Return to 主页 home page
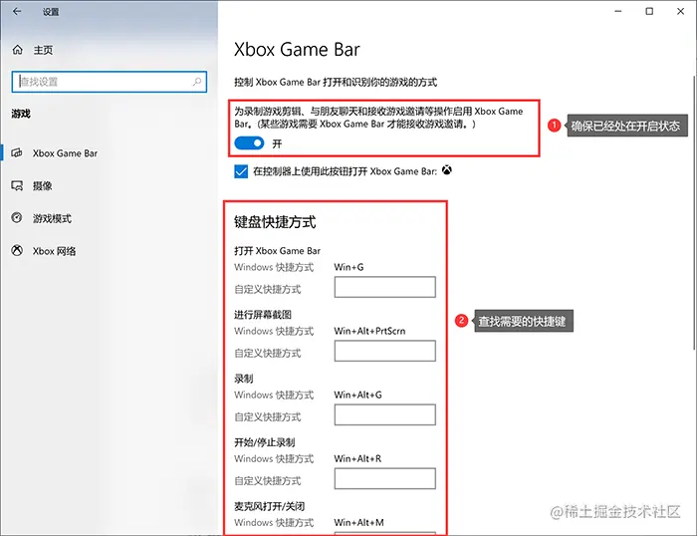This screenshot has height=536, width=697. (43, 50)
